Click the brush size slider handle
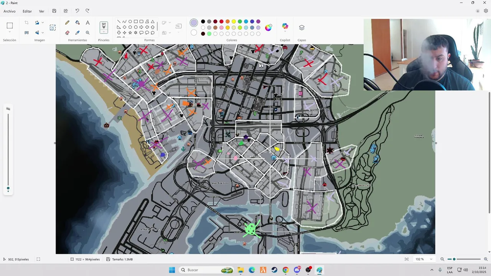This screenshot has width=491, height=276. pos(8,188)
